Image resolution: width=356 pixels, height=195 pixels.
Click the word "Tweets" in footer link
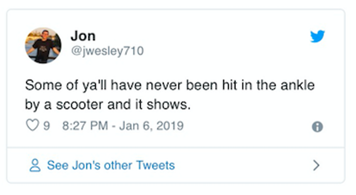(155, 166)
